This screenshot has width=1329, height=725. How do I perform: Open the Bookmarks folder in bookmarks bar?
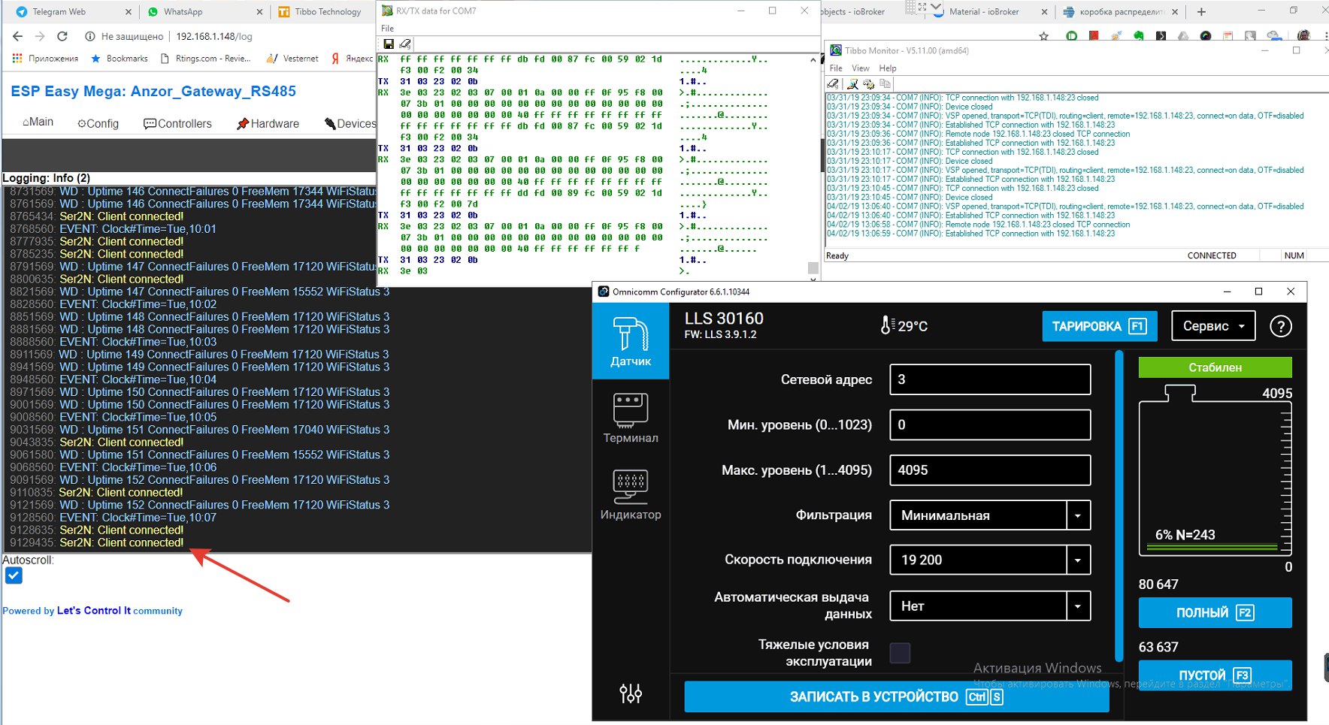(x=119, y=59)
